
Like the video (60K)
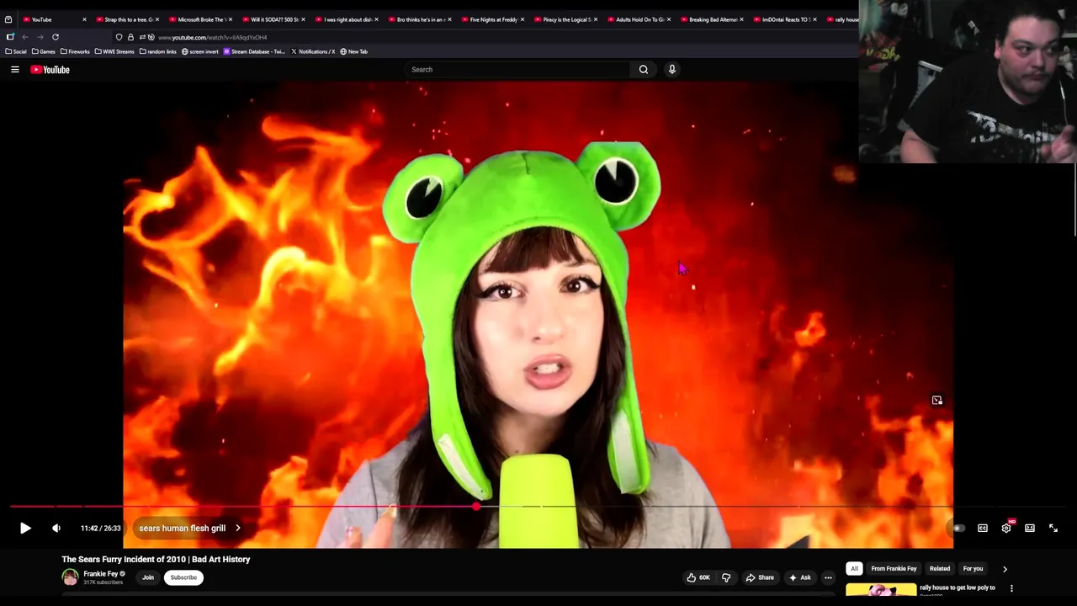coord(698,577)
